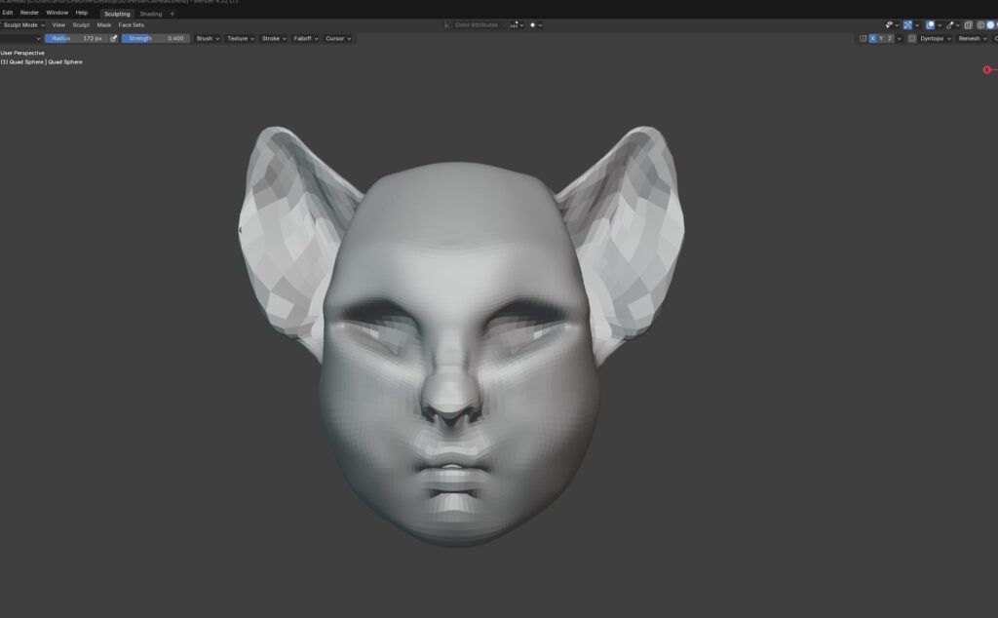Expand the Falloff dropdown
Screen dimensions: 998x618
[x=303, y=39]
